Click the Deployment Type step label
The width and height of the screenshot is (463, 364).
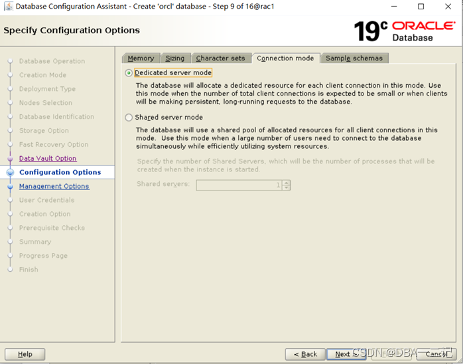point(47,89)
